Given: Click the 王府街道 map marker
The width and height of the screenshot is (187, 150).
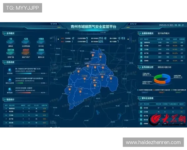Looking at the screenshot, I should coord(84,79).
